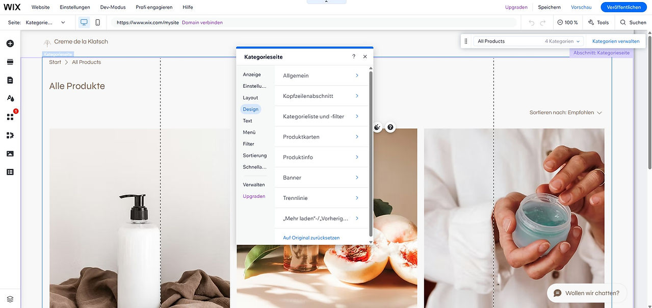Open the CMS table icon in left sidebar
The width and height of the screenshot is (652, 308).
point(10,172)
